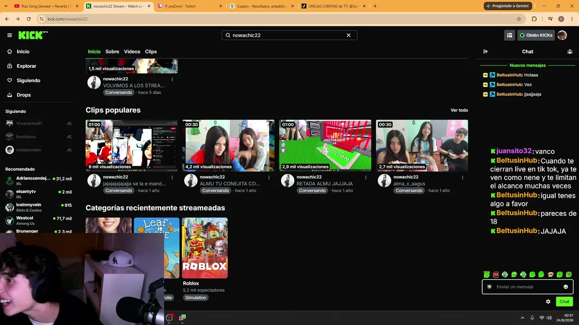Insert the halo green emote

click(487, 274)
